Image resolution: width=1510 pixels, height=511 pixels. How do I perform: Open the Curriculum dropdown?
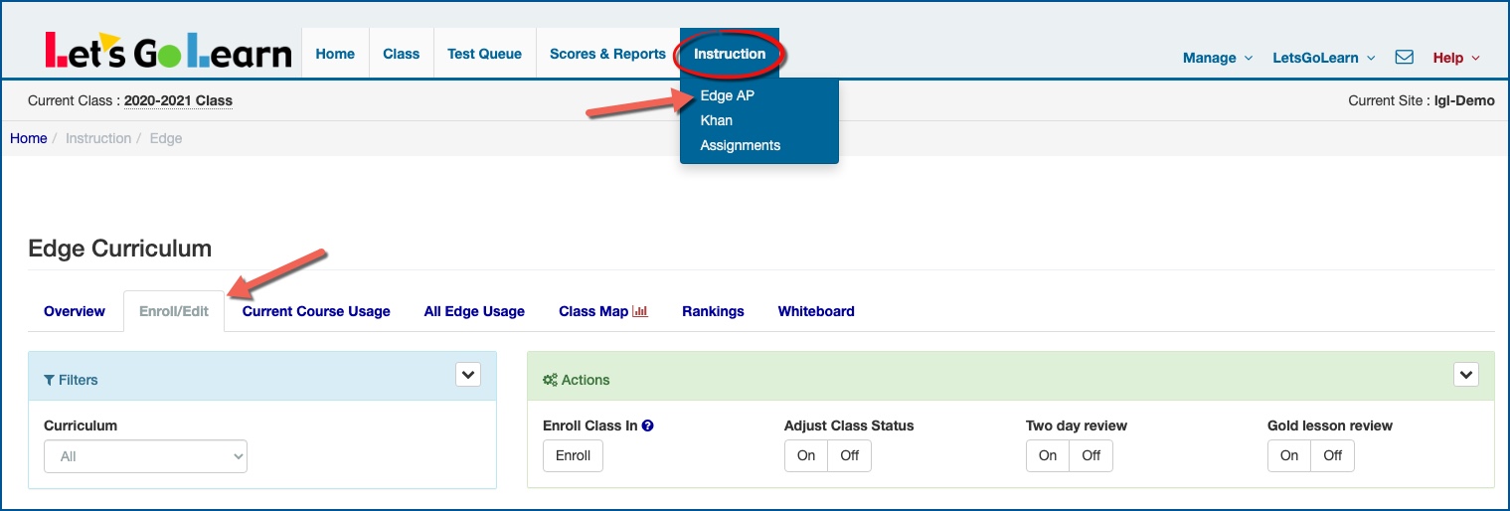click(x=145, y=456)
